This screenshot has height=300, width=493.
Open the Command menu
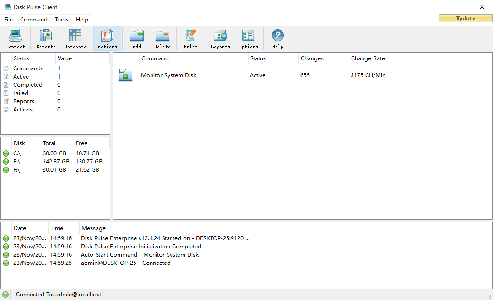33,20
